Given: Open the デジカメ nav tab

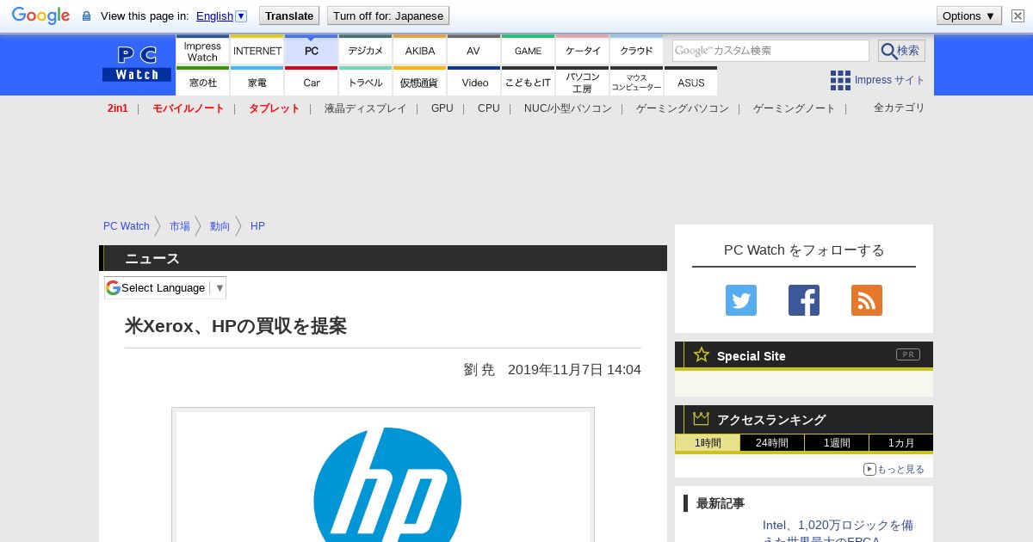Looking at the screenshot, I should coord(366,51).
